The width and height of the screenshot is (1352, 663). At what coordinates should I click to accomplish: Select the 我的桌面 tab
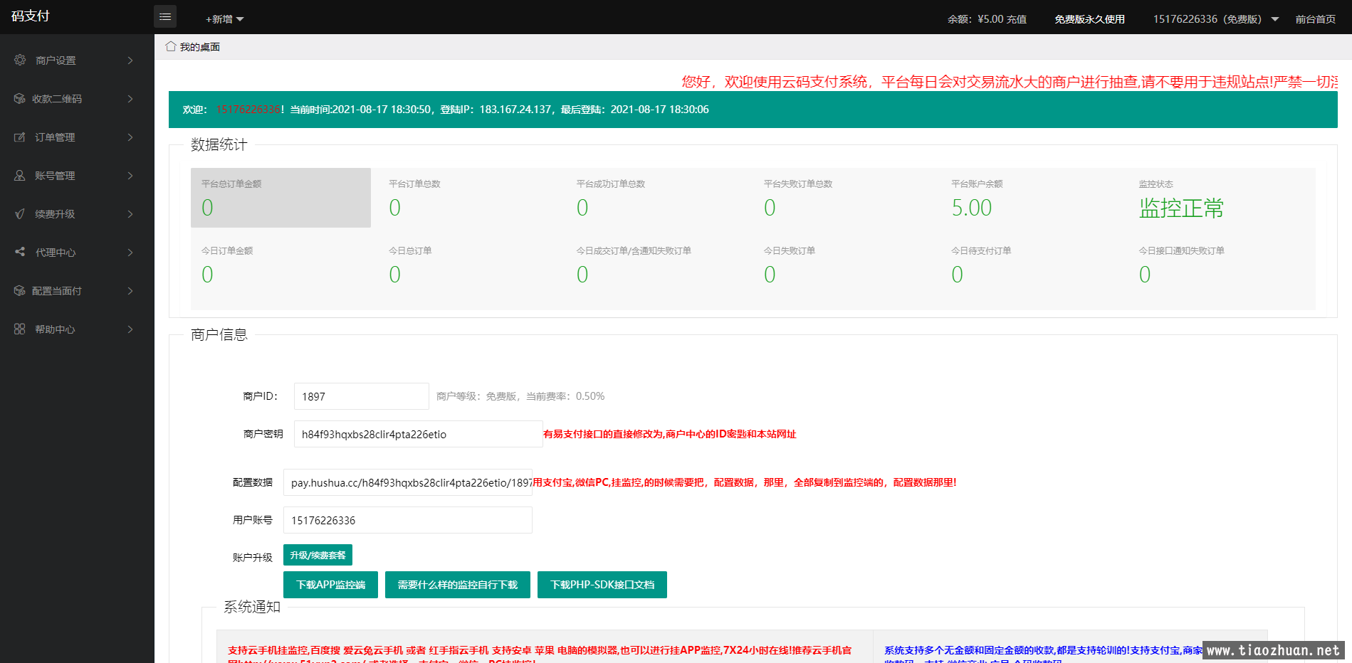click(x=193, y=47)
